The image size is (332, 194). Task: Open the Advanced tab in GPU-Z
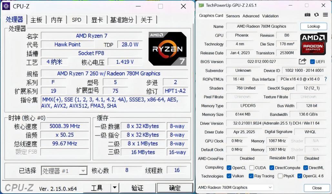pyautogui.click(x=251, y=16)
